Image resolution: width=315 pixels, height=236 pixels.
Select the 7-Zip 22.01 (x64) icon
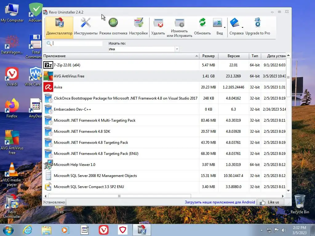pos(48,65)
